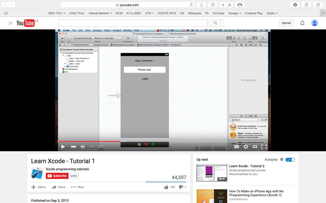
Task: Click the Share button
Action: (59, 187)
